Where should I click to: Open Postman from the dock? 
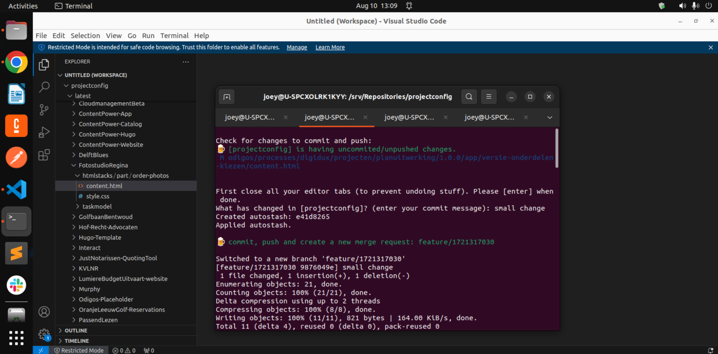click(x=17, y=157)
